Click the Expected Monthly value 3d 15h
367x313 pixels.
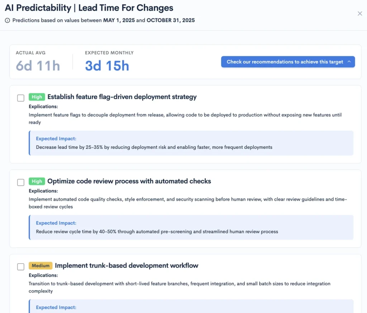[x=107, y=66]
